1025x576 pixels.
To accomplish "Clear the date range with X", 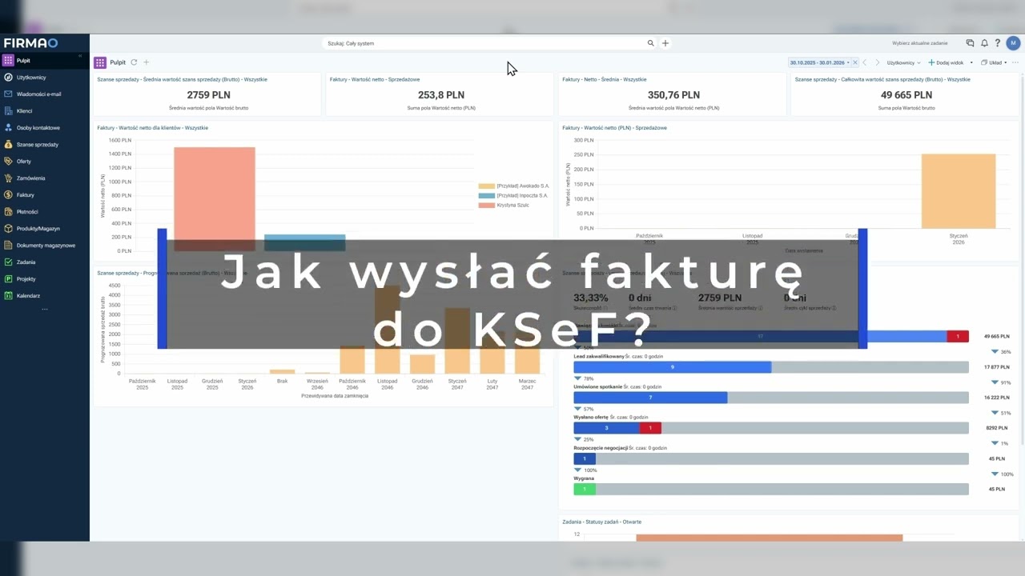I will 854,62.
